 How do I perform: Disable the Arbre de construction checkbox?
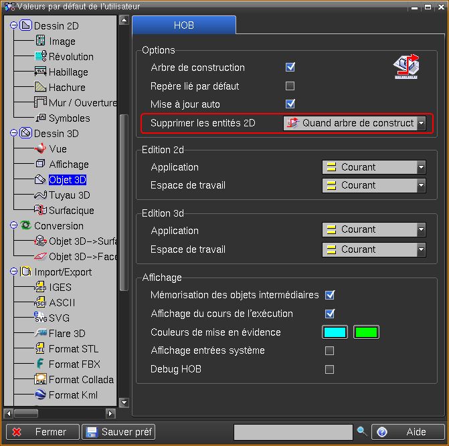[x=290, y=68]
